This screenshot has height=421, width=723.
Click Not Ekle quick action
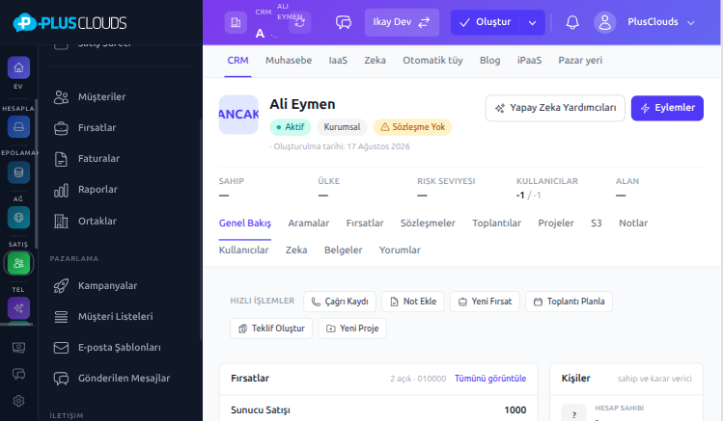(413, 302)
